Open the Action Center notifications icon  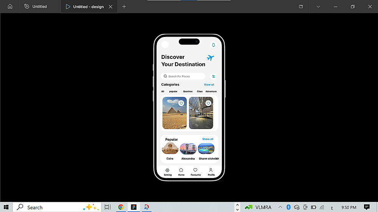[367, 207]
